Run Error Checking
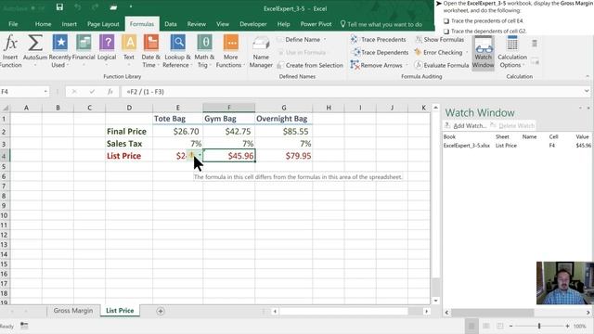 [439, 52]
